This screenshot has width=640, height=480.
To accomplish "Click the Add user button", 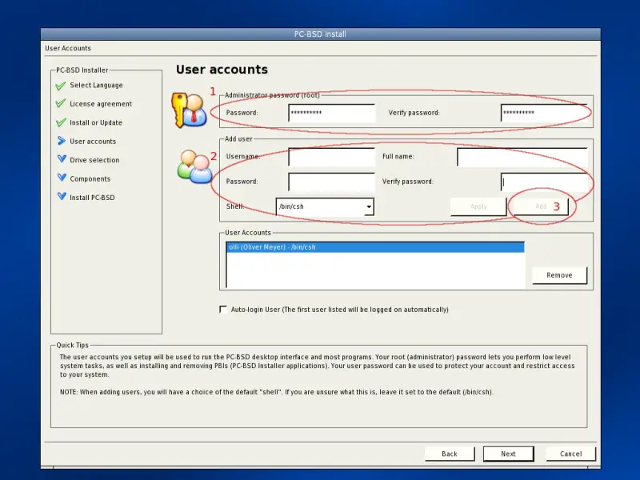I will click(x=541, y=206).
